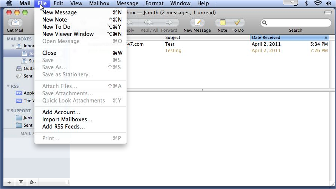Click the toolbar toggle pill button in title bar
The height and width of the screenshot is (189, 336).
tap(328, 12)
